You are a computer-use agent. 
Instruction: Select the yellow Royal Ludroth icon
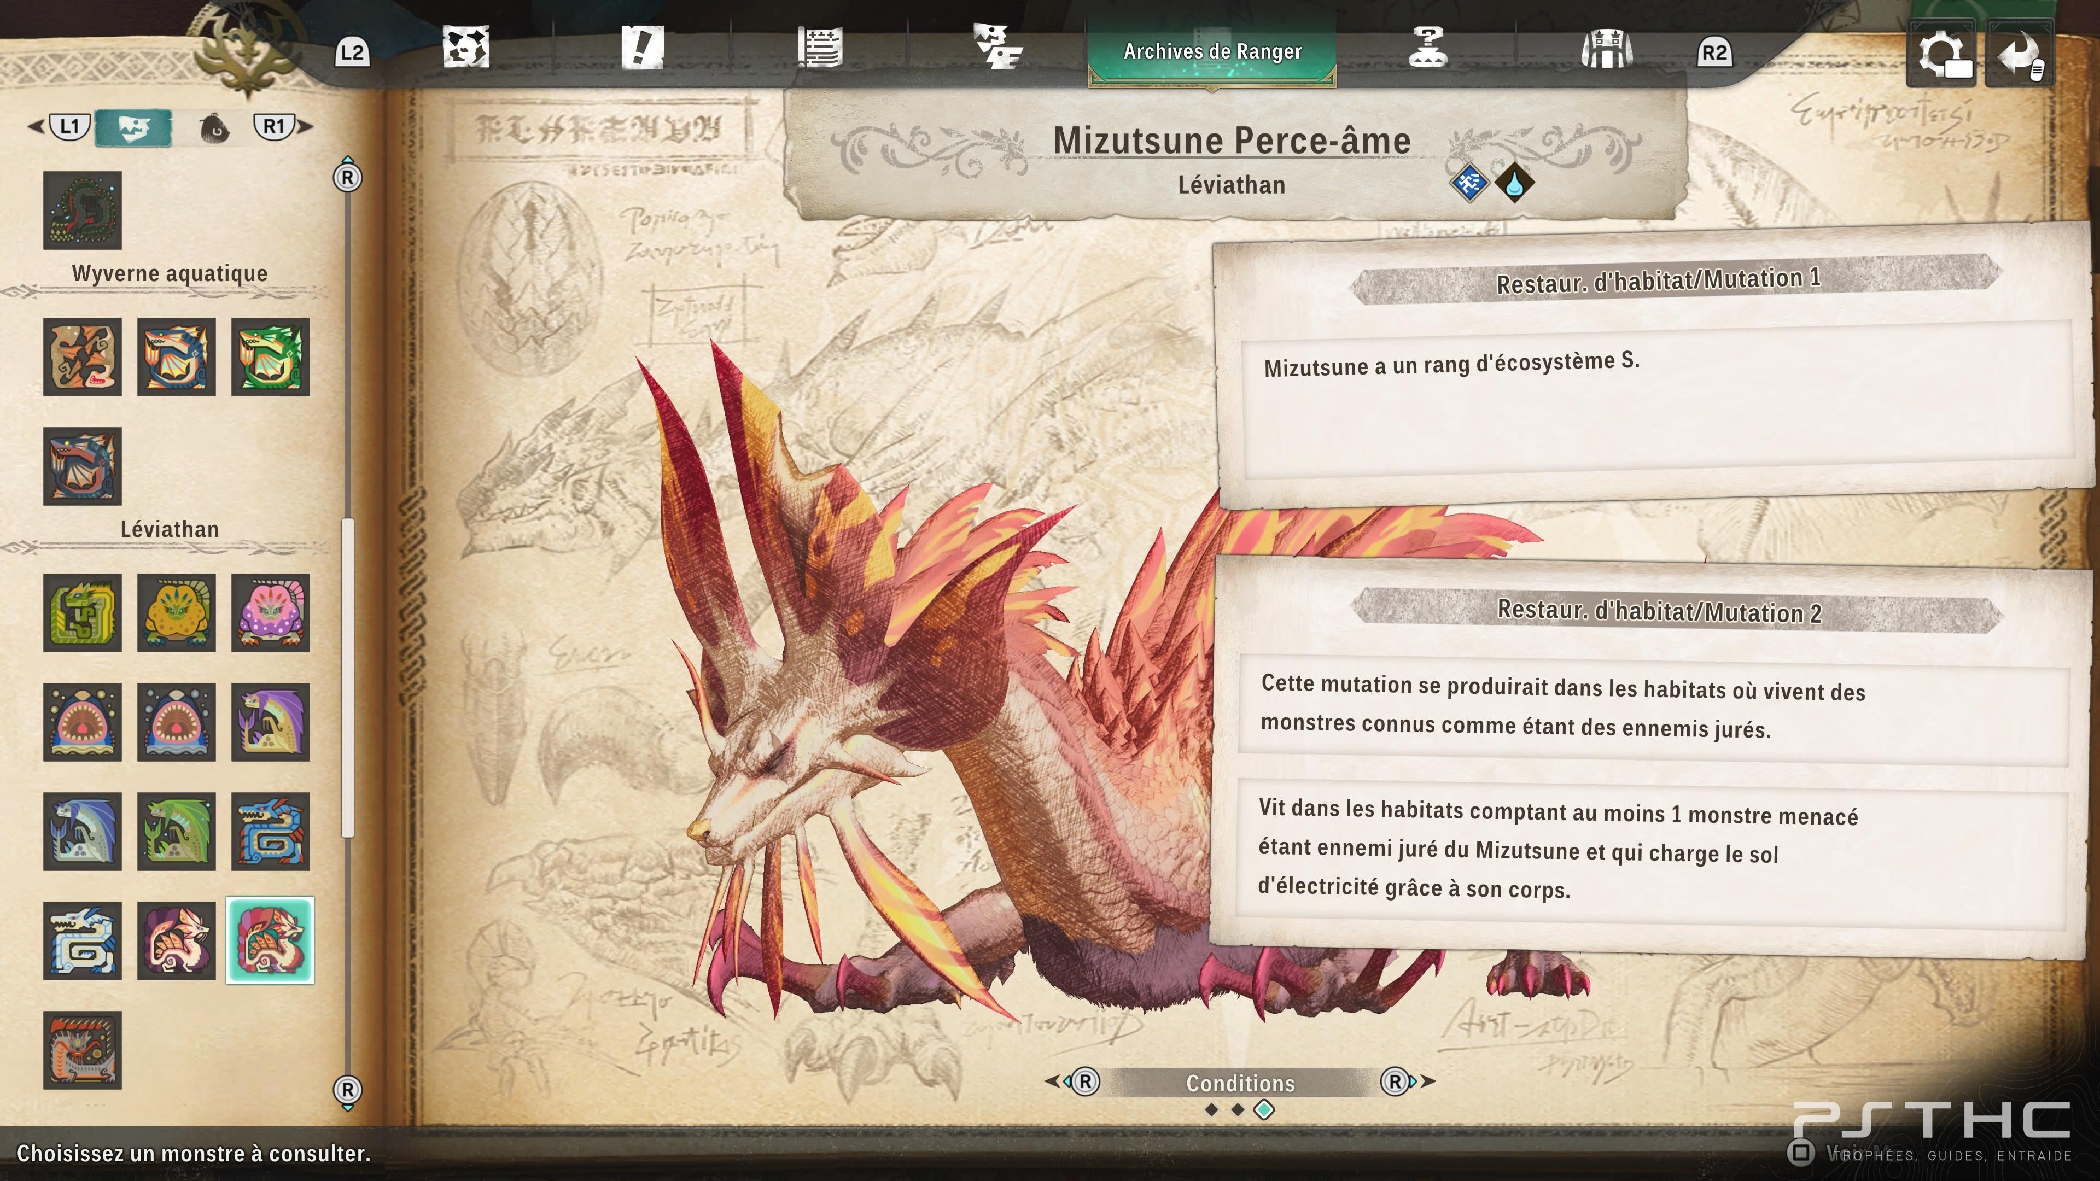(176, 613)
